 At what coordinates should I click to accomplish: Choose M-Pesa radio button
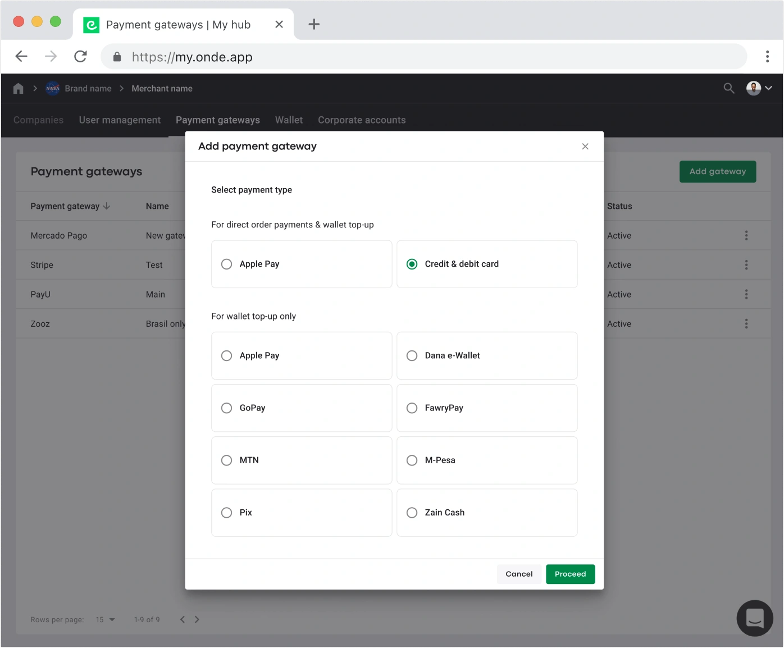tap(412, 460)
